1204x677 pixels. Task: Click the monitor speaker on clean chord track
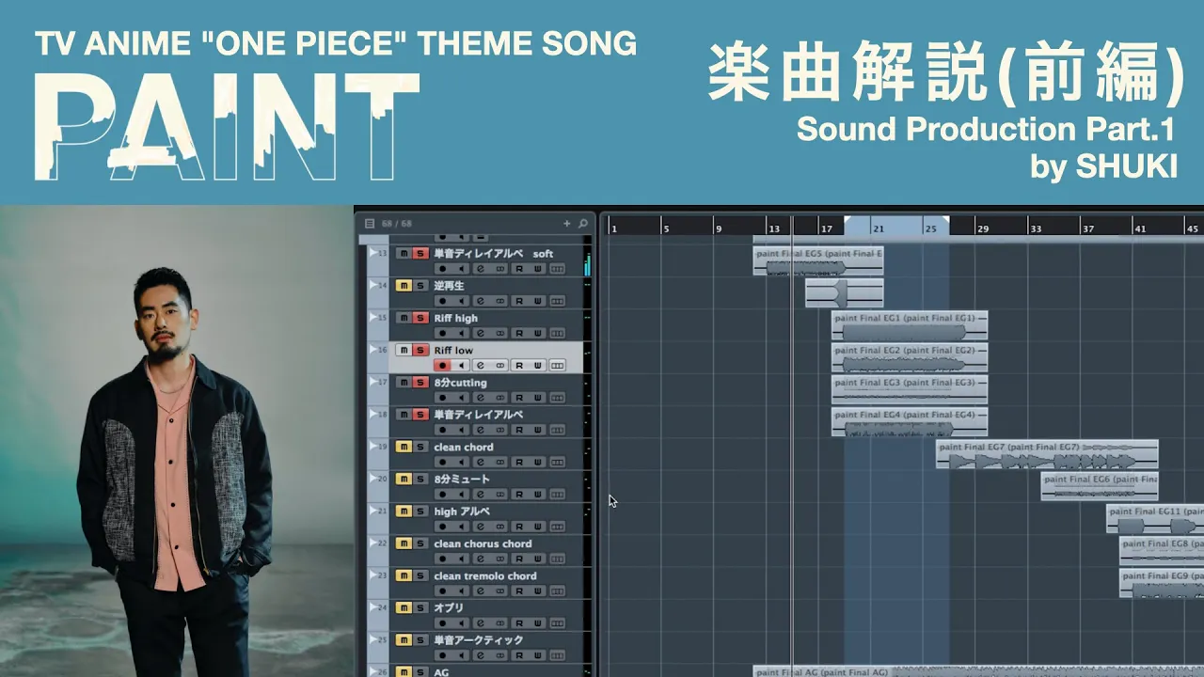point(461,462)
